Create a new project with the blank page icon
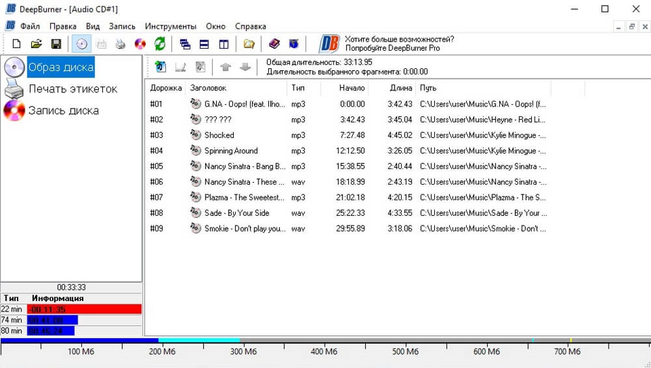Image resolution: width=651 pixels, height=368 pixels. pos(17,44)
